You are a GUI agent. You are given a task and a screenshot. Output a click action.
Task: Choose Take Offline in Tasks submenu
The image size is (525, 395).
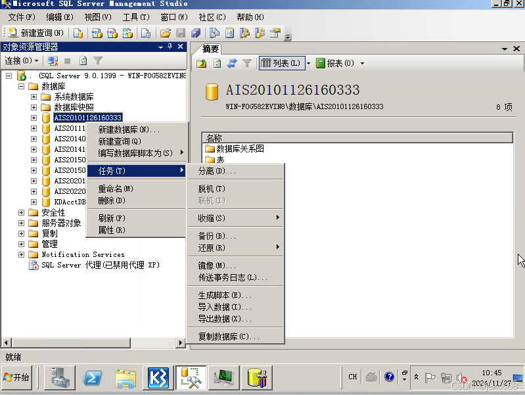235,189
